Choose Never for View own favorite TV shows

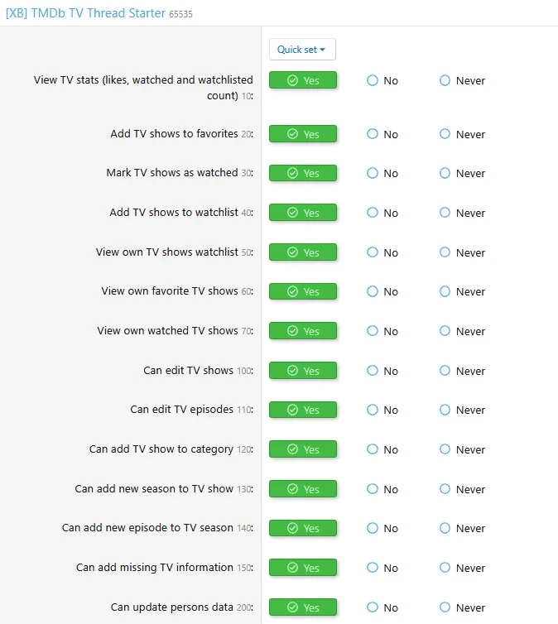point(445,291)
